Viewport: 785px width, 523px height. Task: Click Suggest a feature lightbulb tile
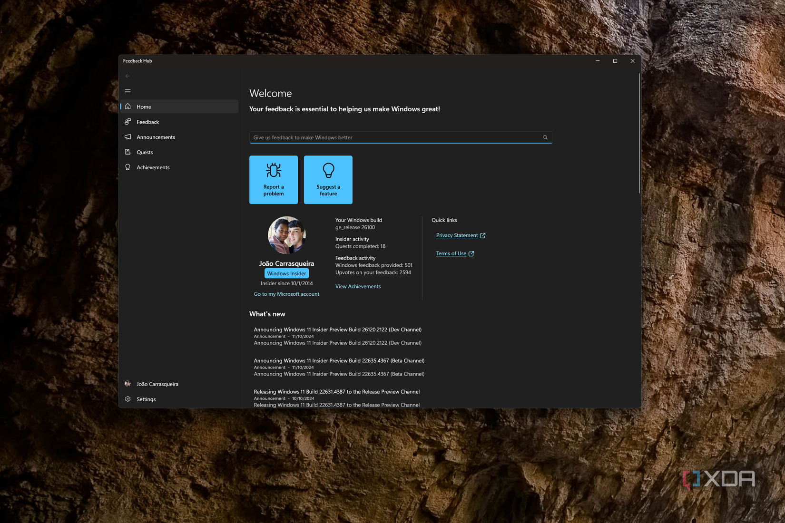(328, 180)
